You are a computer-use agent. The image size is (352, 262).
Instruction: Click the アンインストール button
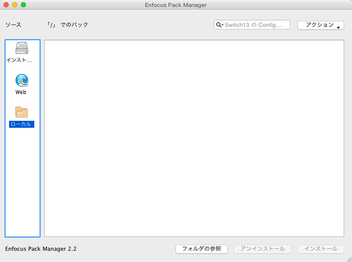pyautogui.click(x=263, y=249)
